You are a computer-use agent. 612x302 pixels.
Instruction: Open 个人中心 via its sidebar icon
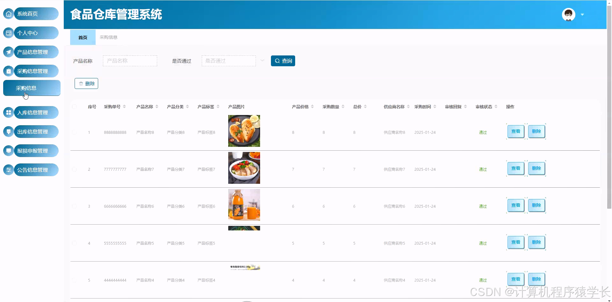tap(8, 33)
